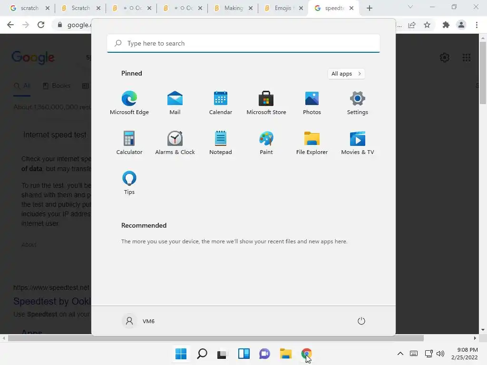
Task: Open Microsoft Store from the pinned list
Action: (266, 103)
